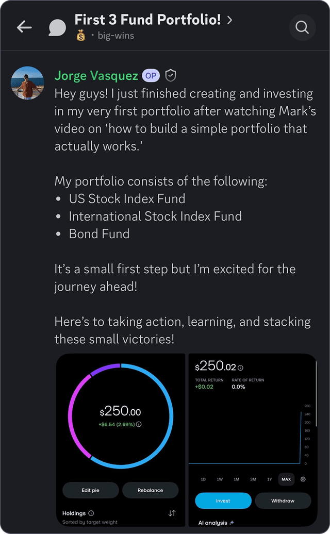
Task: Open search with the magnifier icon
Action: pyautogui.click(x=302, y=28)
